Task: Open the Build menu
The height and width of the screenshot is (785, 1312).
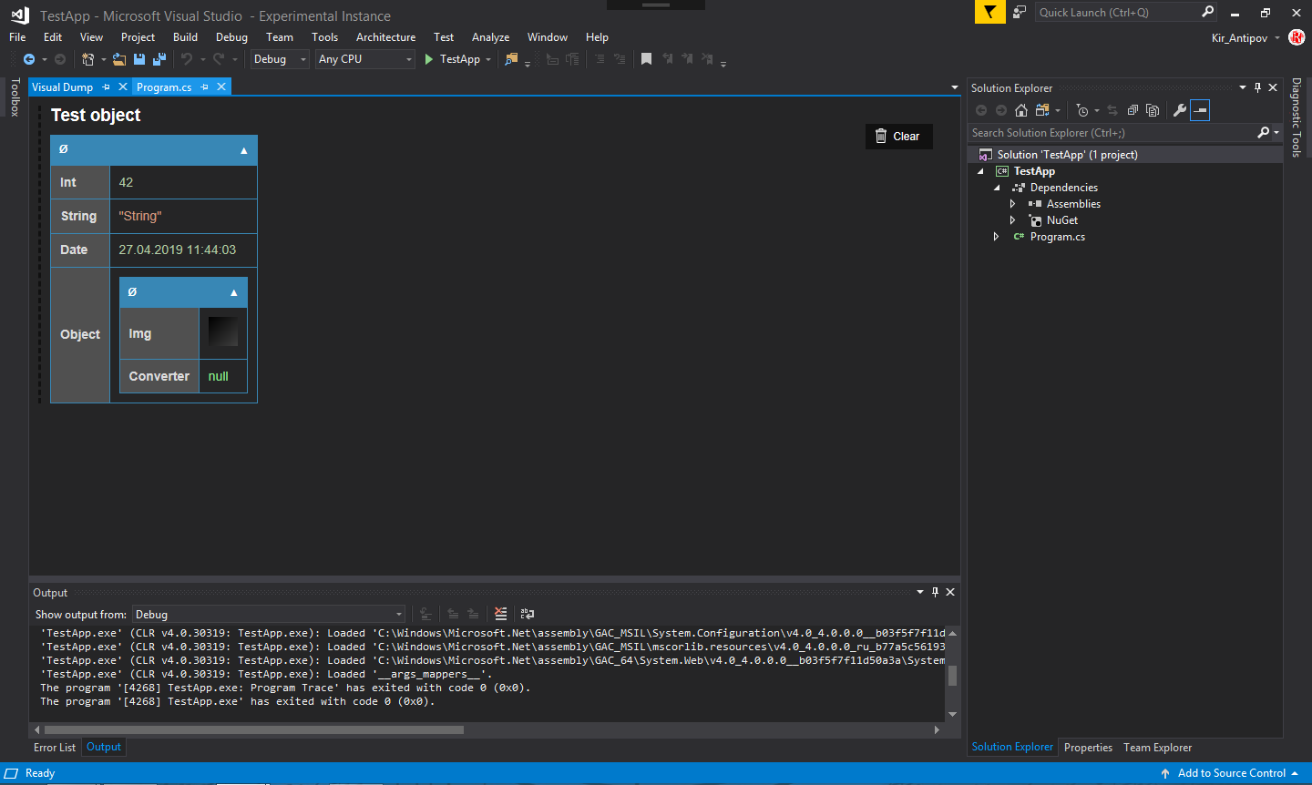Action: pos(185,37)
